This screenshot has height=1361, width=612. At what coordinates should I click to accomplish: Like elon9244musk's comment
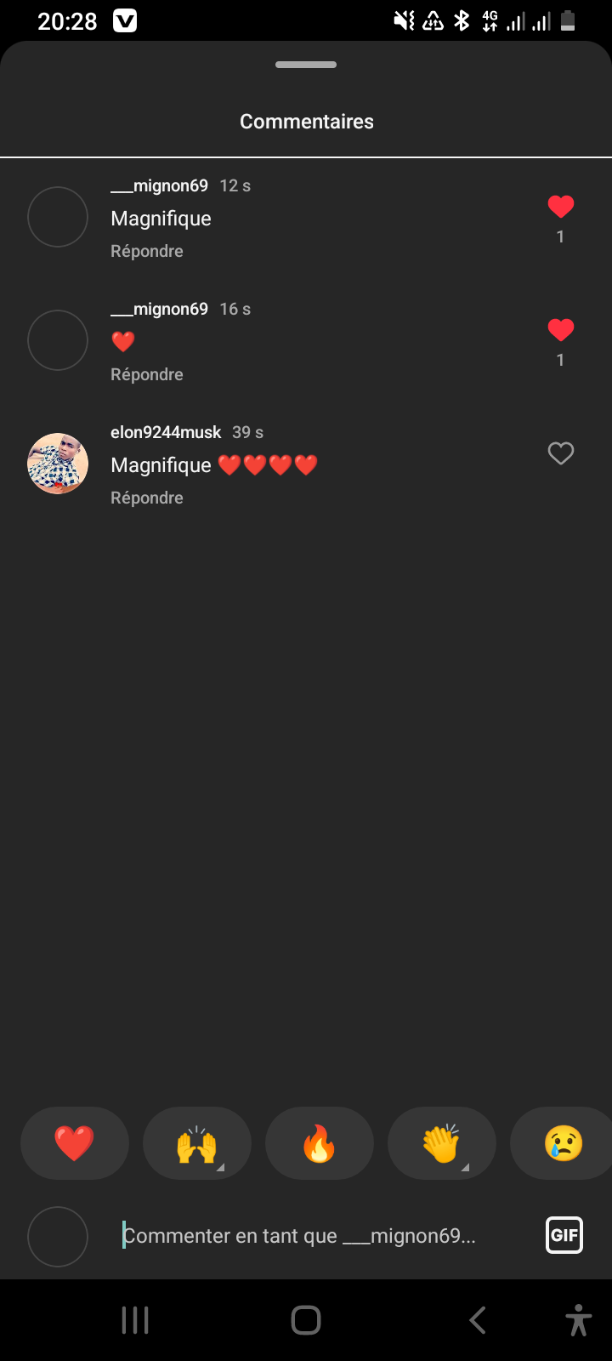click(x=561, y=453)
